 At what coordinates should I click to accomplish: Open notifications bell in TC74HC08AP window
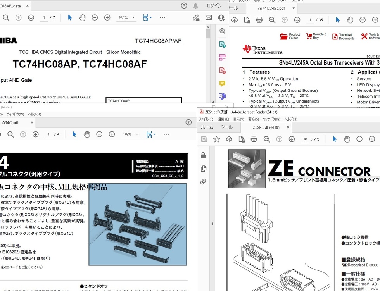[195, 6]
